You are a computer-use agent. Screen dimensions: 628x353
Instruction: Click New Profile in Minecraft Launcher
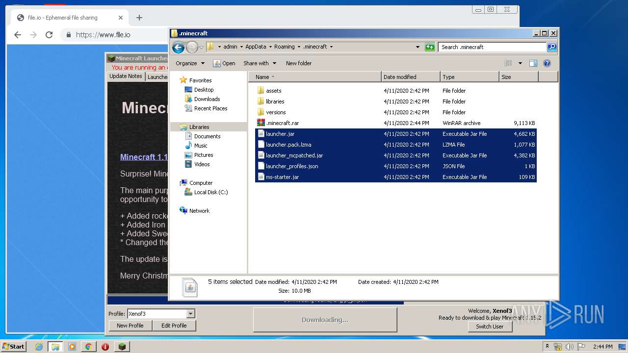coord(130,326)
